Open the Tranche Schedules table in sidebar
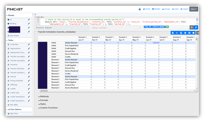The image size is (205, 122). pyautogui.click(x=17, y=69)
